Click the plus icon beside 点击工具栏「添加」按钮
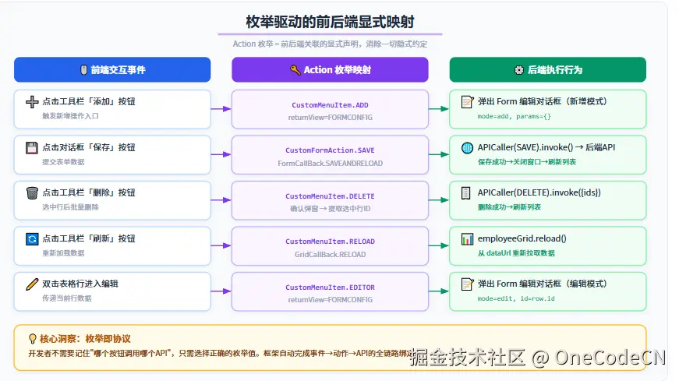Image resolution: width=679 pixels, height=381 pixels. click(x=32, y=102)
